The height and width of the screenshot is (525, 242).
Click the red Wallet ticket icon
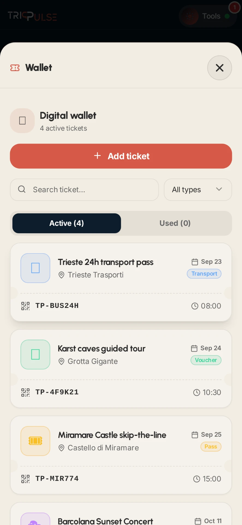pyautogui.click(x=15, y=68)
